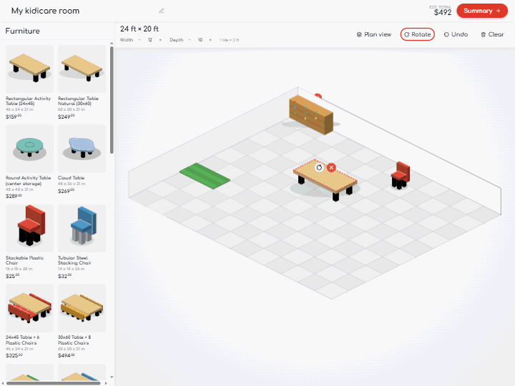Undo the last action
The width and height of the screenshot is (515, 386).
pos(456,34)
